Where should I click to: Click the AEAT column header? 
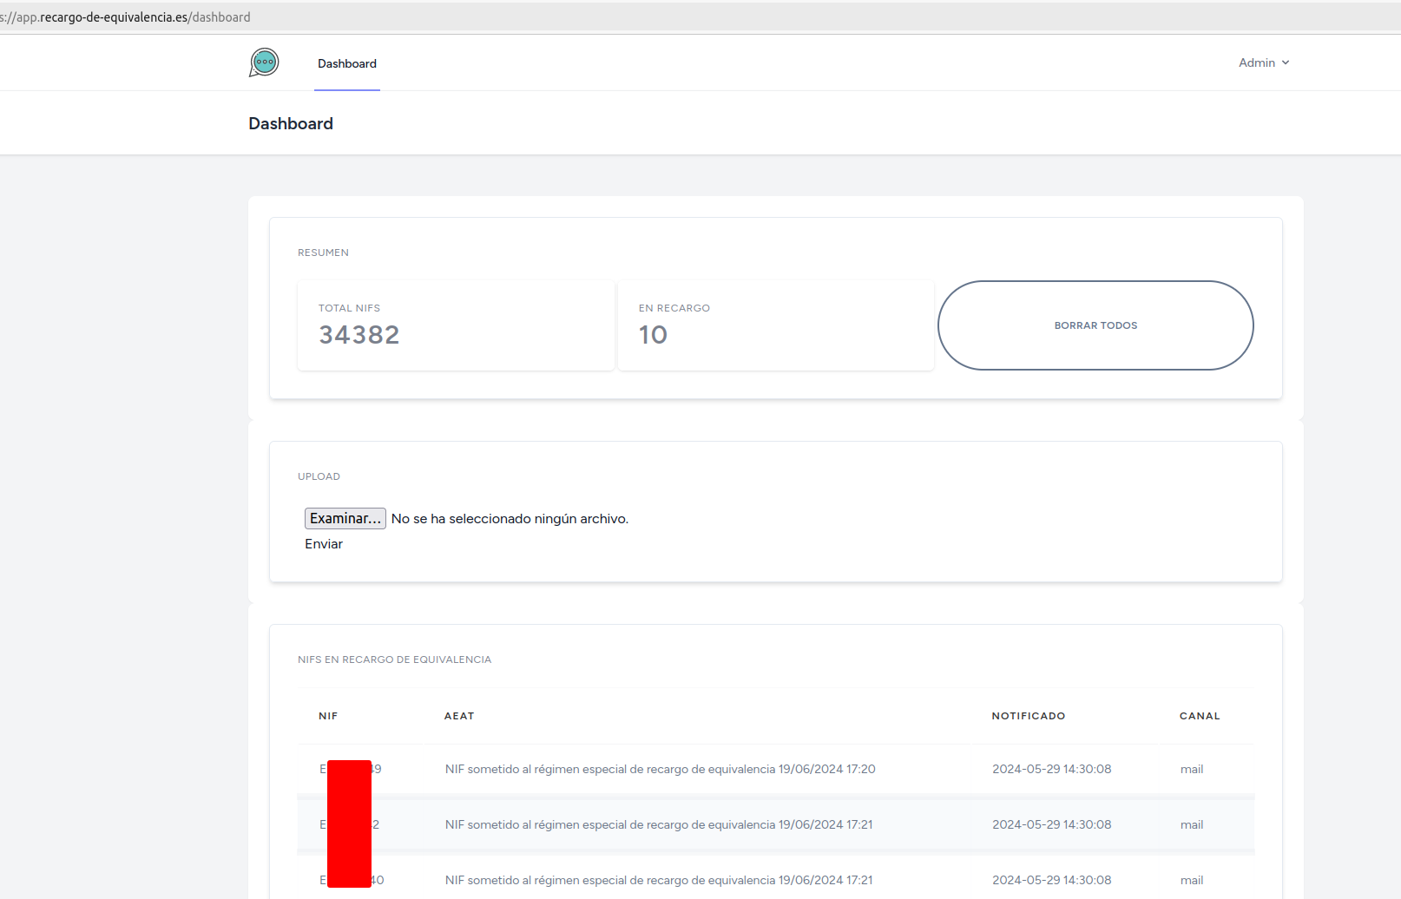[x=459, y=716]
